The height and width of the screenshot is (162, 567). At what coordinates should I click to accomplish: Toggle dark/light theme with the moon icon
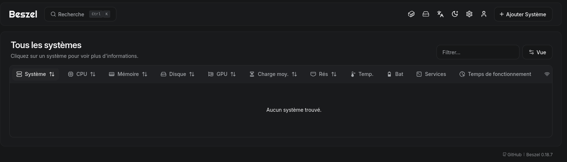click(455, 14)
